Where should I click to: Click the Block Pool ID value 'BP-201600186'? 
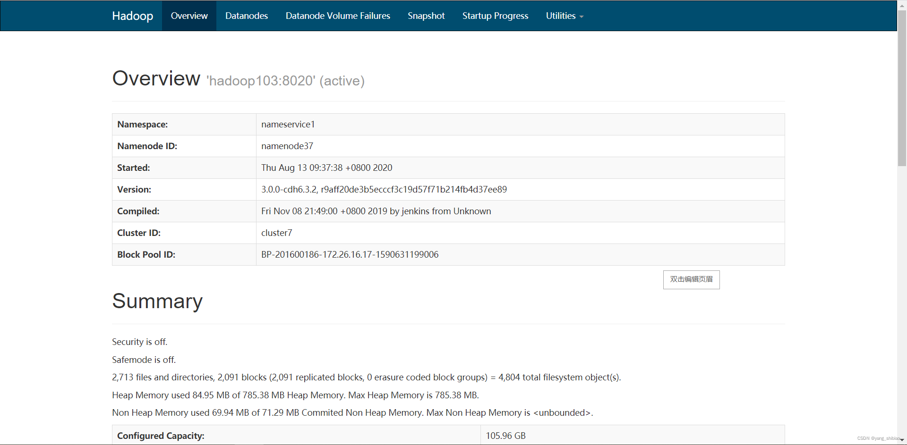tap(291, 255)
